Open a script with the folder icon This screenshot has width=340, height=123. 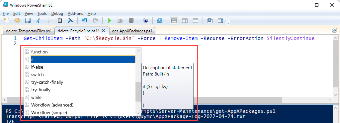tap(17, 20)
